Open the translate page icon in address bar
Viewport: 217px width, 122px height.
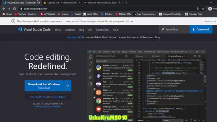198,9
